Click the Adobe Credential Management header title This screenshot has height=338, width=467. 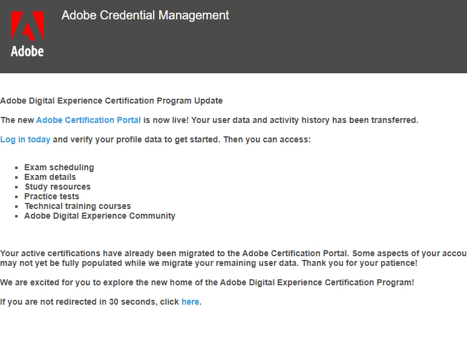(145, 15)
